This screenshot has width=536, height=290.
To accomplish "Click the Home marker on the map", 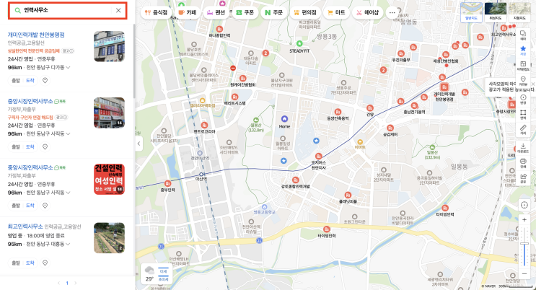I will click(284, 119).
